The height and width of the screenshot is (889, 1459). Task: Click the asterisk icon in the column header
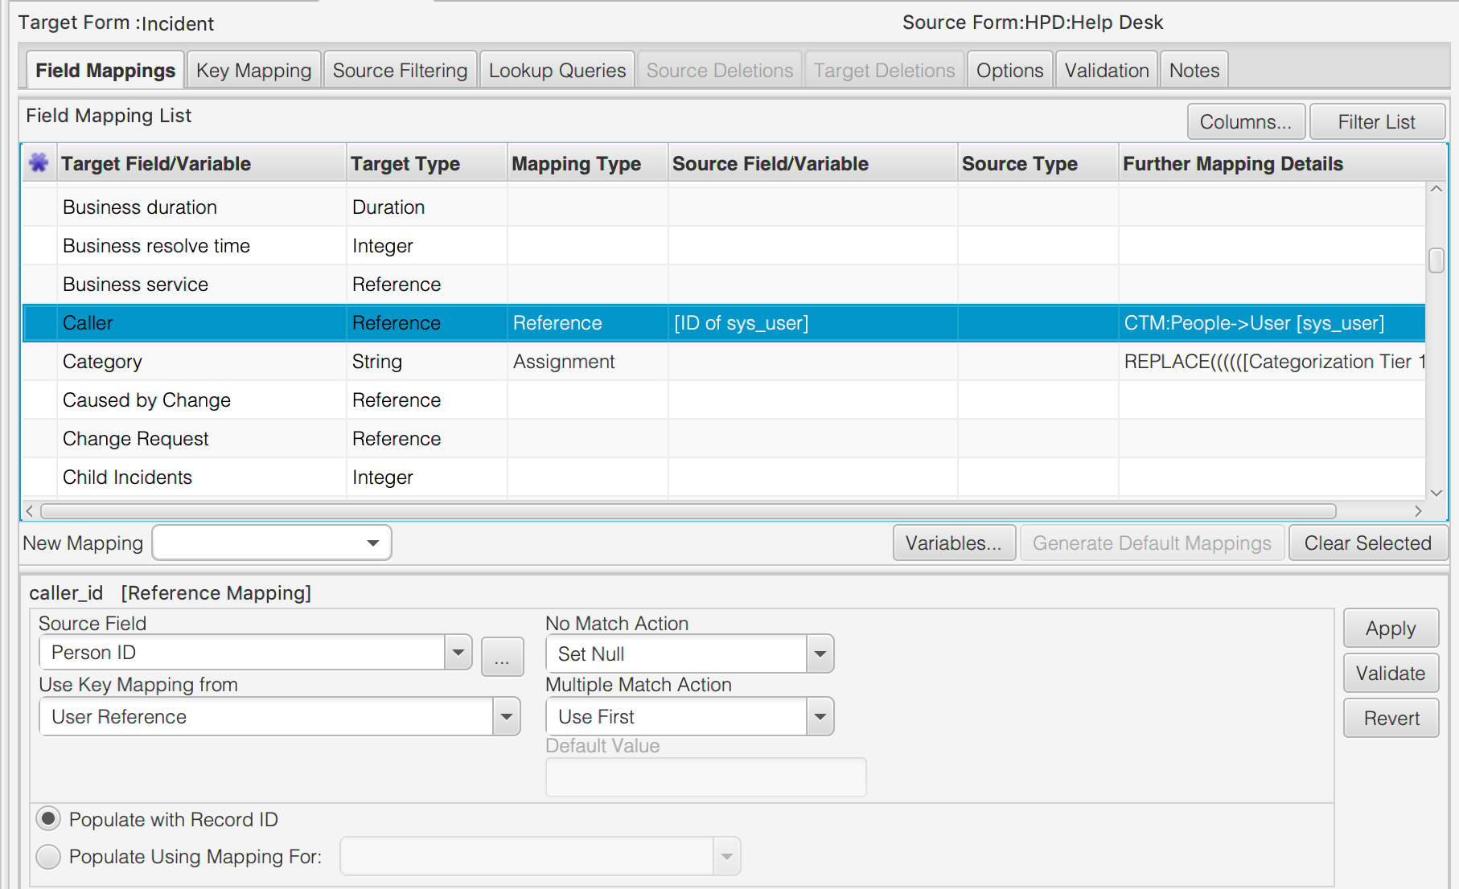pyautogui.click(x=38, y=162)
